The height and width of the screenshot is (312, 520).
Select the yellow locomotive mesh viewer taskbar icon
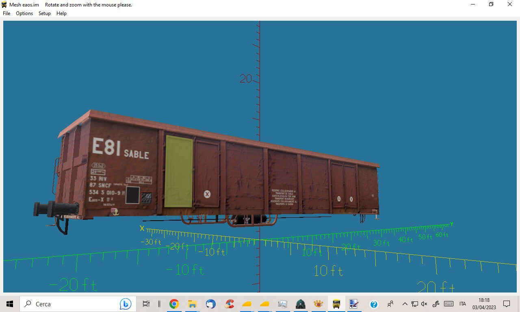pos(336,304)
